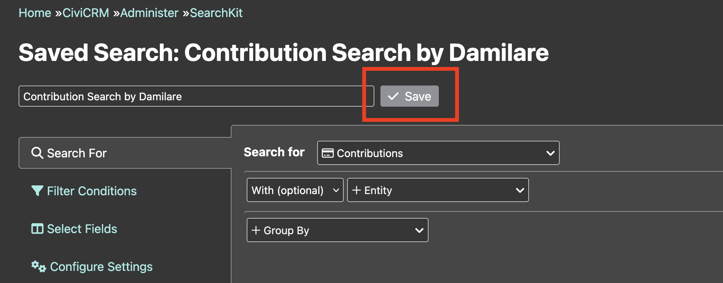Click the Group By dropdown chevron
723x283 pixels.
point(419,230)
